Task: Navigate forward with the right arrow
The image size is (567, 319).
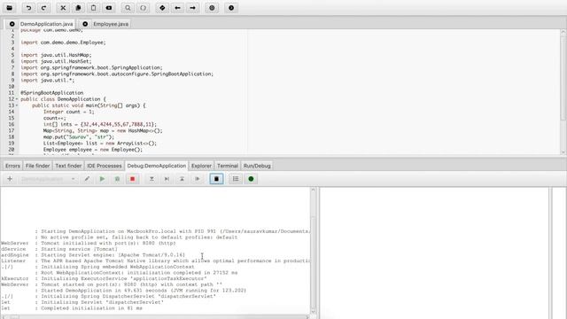Action: click(193, 8)
